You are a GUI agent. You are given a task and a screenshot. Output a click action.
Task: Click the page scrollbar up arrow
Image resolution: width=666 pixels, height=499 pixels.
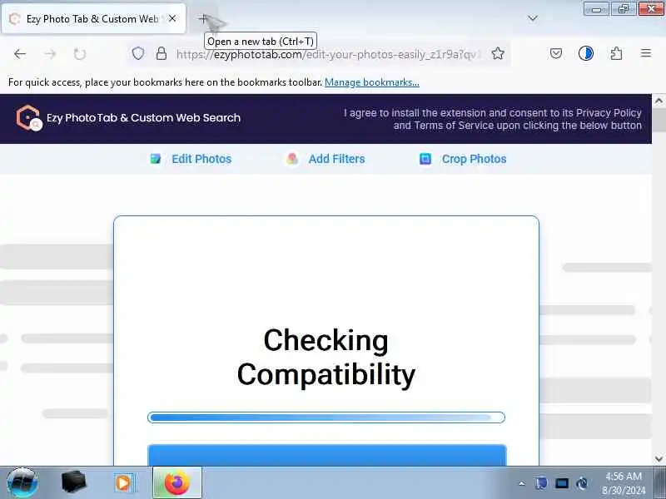pos(659,101)
